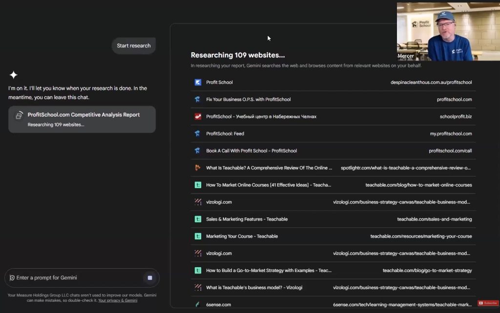Screen dimensions: 500x313
Task: Click the 'ProfitSchool - Учебный центр в Набережных Челнах' title
Action: [x=261, y=117]
